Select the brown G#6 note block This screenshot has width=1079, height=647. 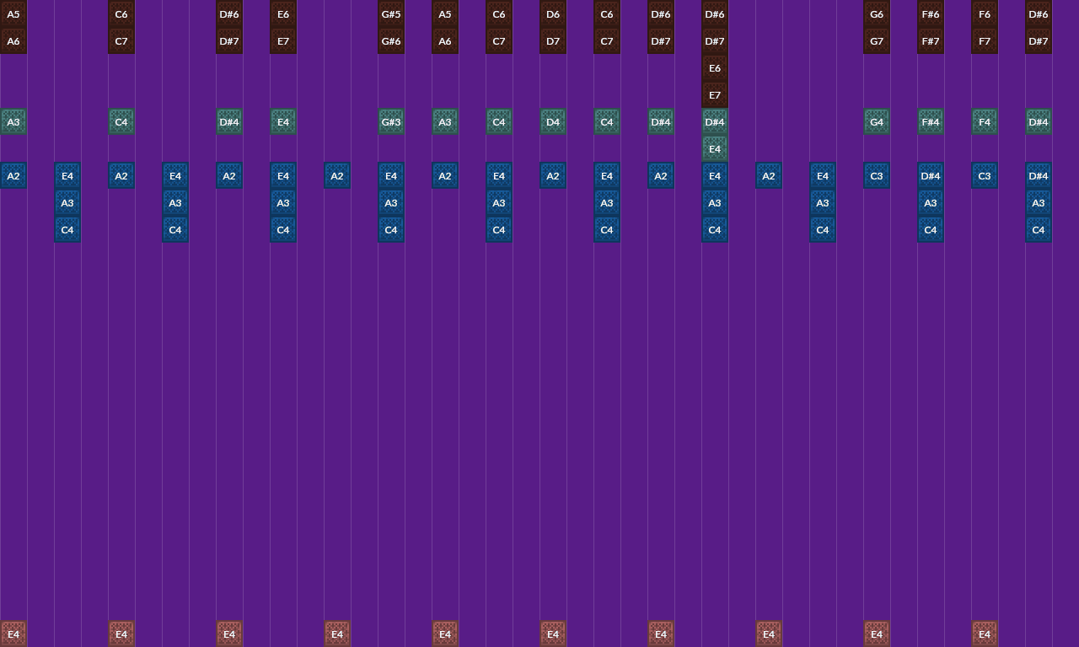coord(391,40)
